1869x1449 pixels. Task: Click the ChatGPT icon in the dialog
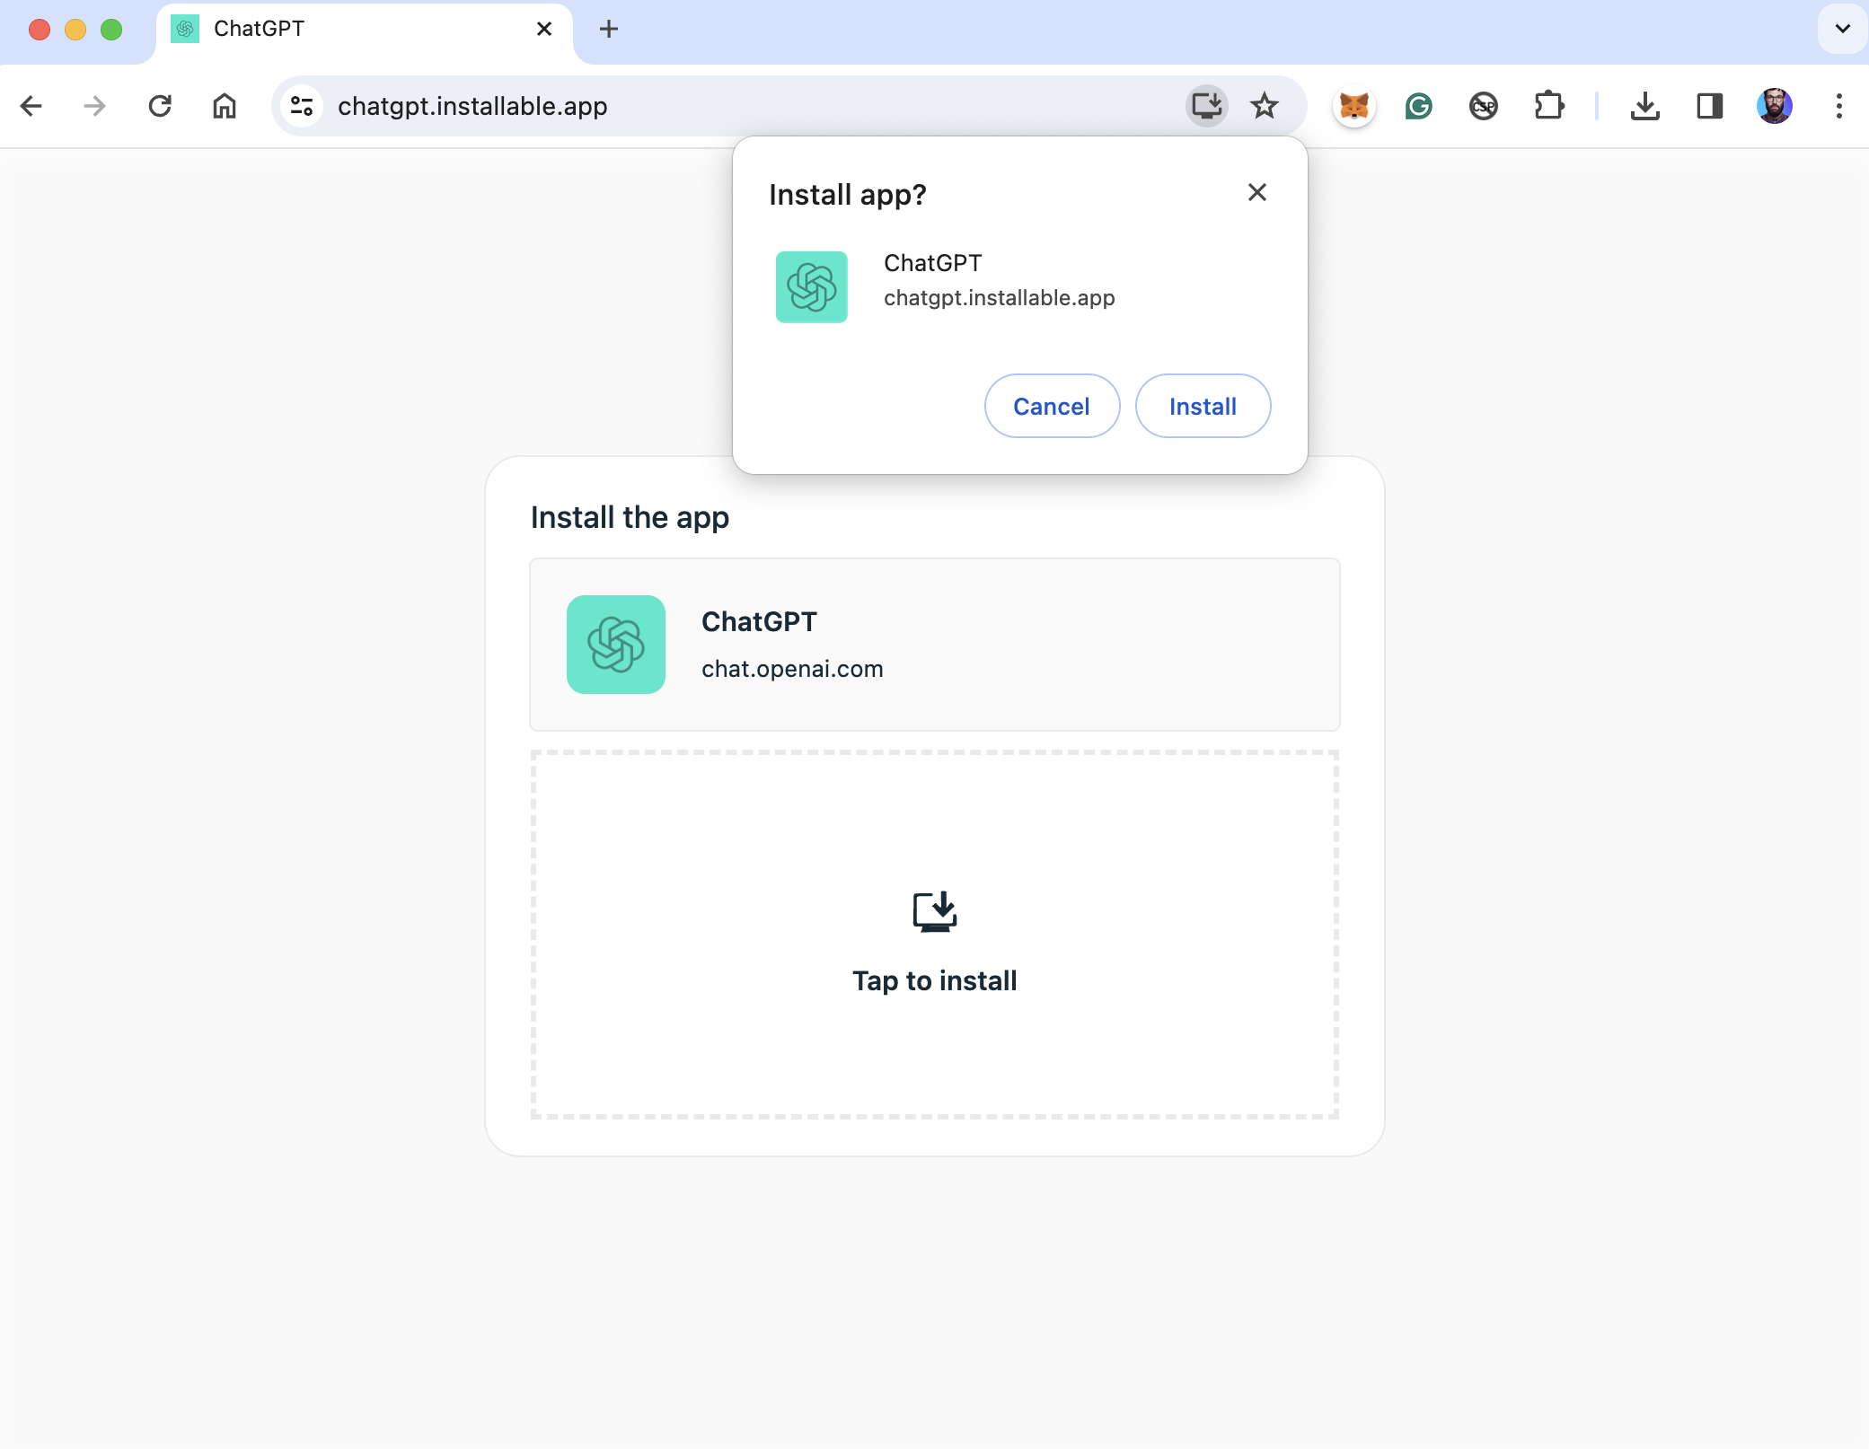812,286
